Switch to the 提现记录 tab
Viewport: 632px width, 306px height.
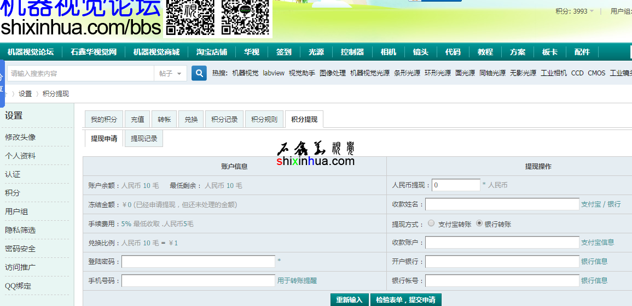point(144,139)
